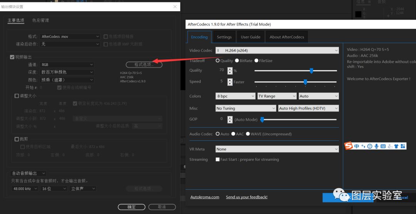Click Send us your feedback link
The height and width of the screenshot is (214, 416).
coord(247,197)
